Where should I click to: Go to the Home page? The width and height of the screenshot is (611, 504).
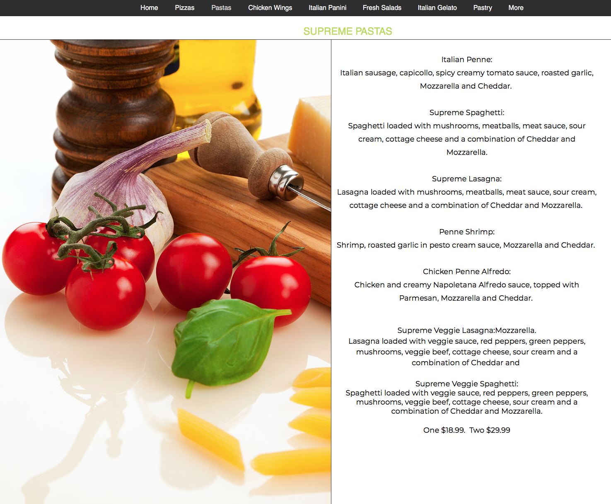(149, 8)
